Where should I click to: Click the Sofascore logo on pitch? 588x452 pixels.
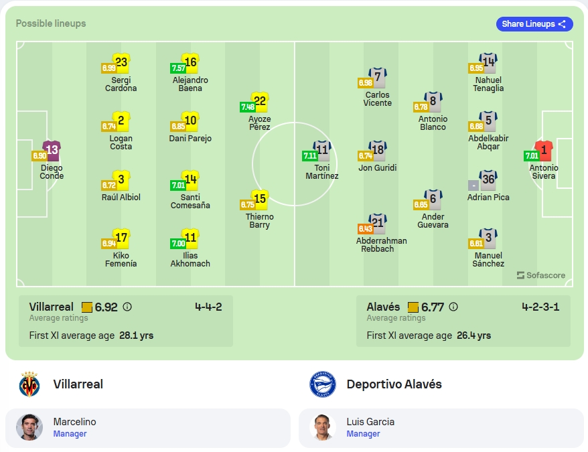coord(540,275)
